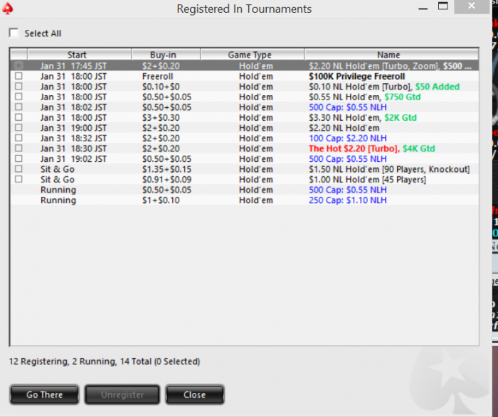Screen dimensions: 498x417
Task: Click Running start cell of $0.50+$0.05 row
Action: 58,190
